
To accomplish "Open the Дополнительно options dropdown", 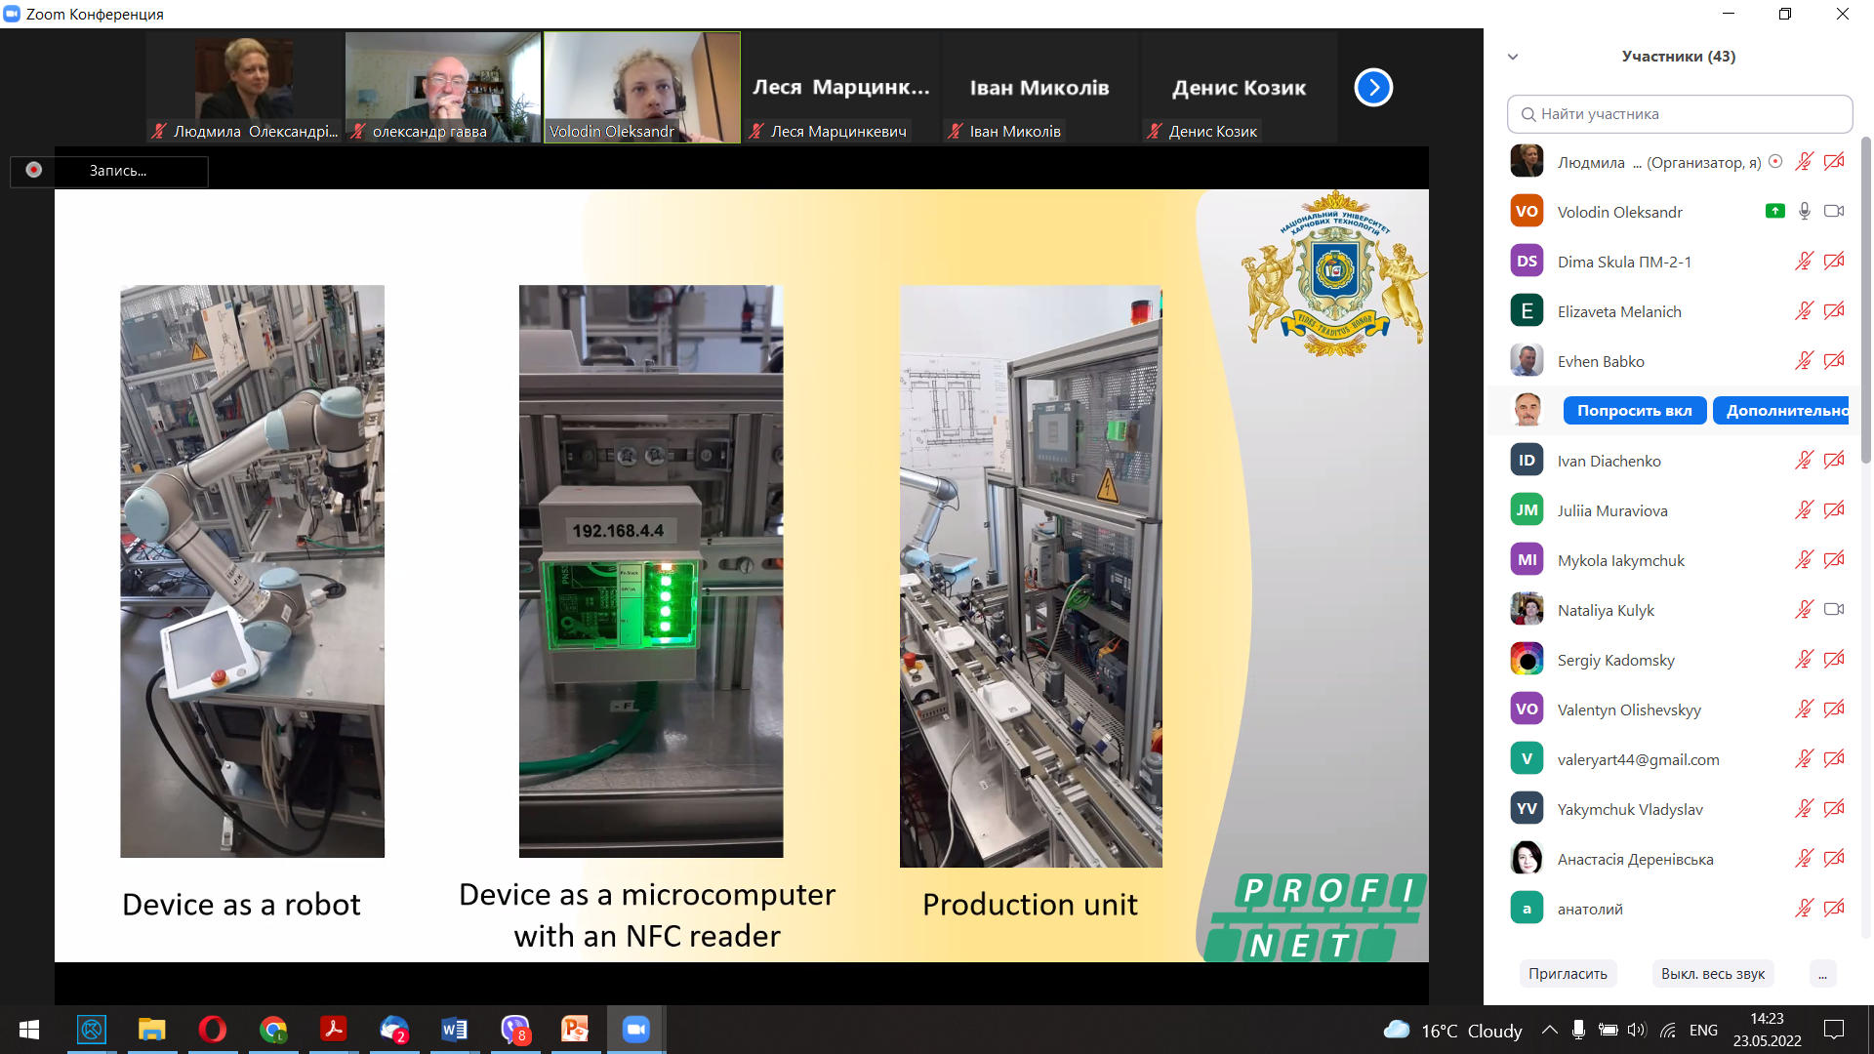I will [x=1781, y=411].
